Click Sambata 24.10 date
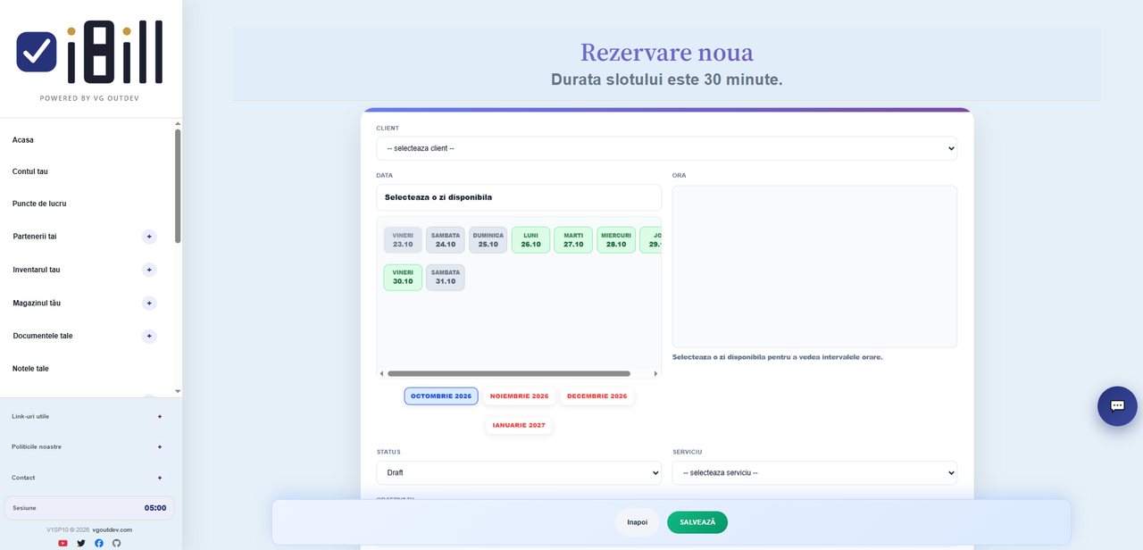 [x=446, y=240]
